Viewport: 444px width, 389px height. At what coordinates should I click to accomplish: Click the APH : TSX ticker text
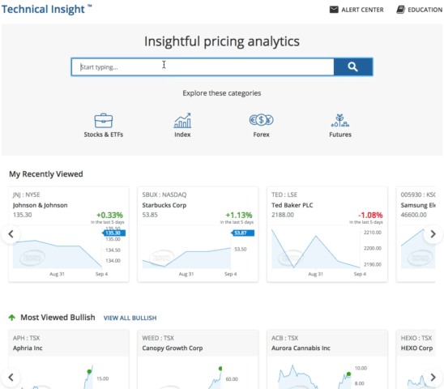point(27,338)
